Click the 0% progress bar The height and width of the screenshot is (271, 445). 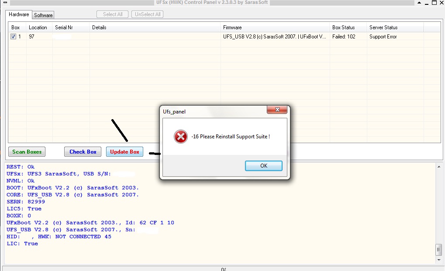223,269
